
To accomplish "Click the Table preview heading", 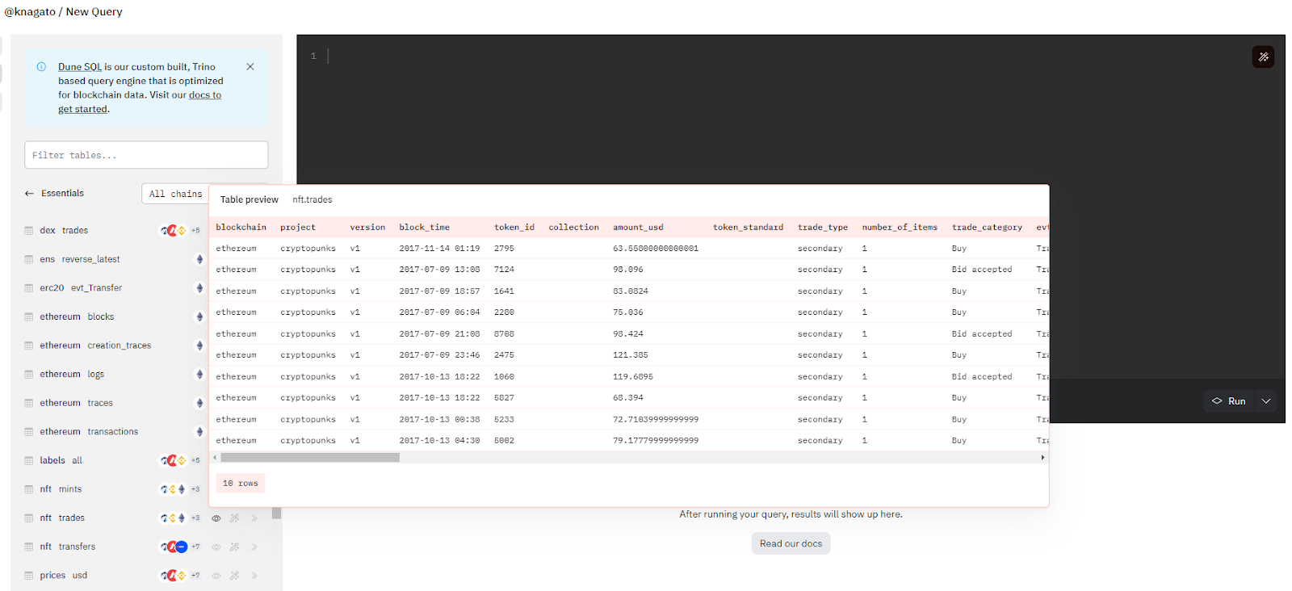I will pyautogui.click(x=249, y=200).
